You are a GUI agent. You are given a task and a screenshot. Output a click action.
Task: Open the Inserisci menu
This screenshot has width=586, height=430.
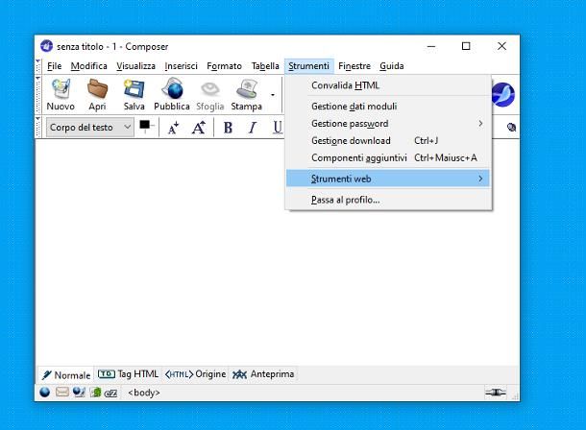pos(181,66)
